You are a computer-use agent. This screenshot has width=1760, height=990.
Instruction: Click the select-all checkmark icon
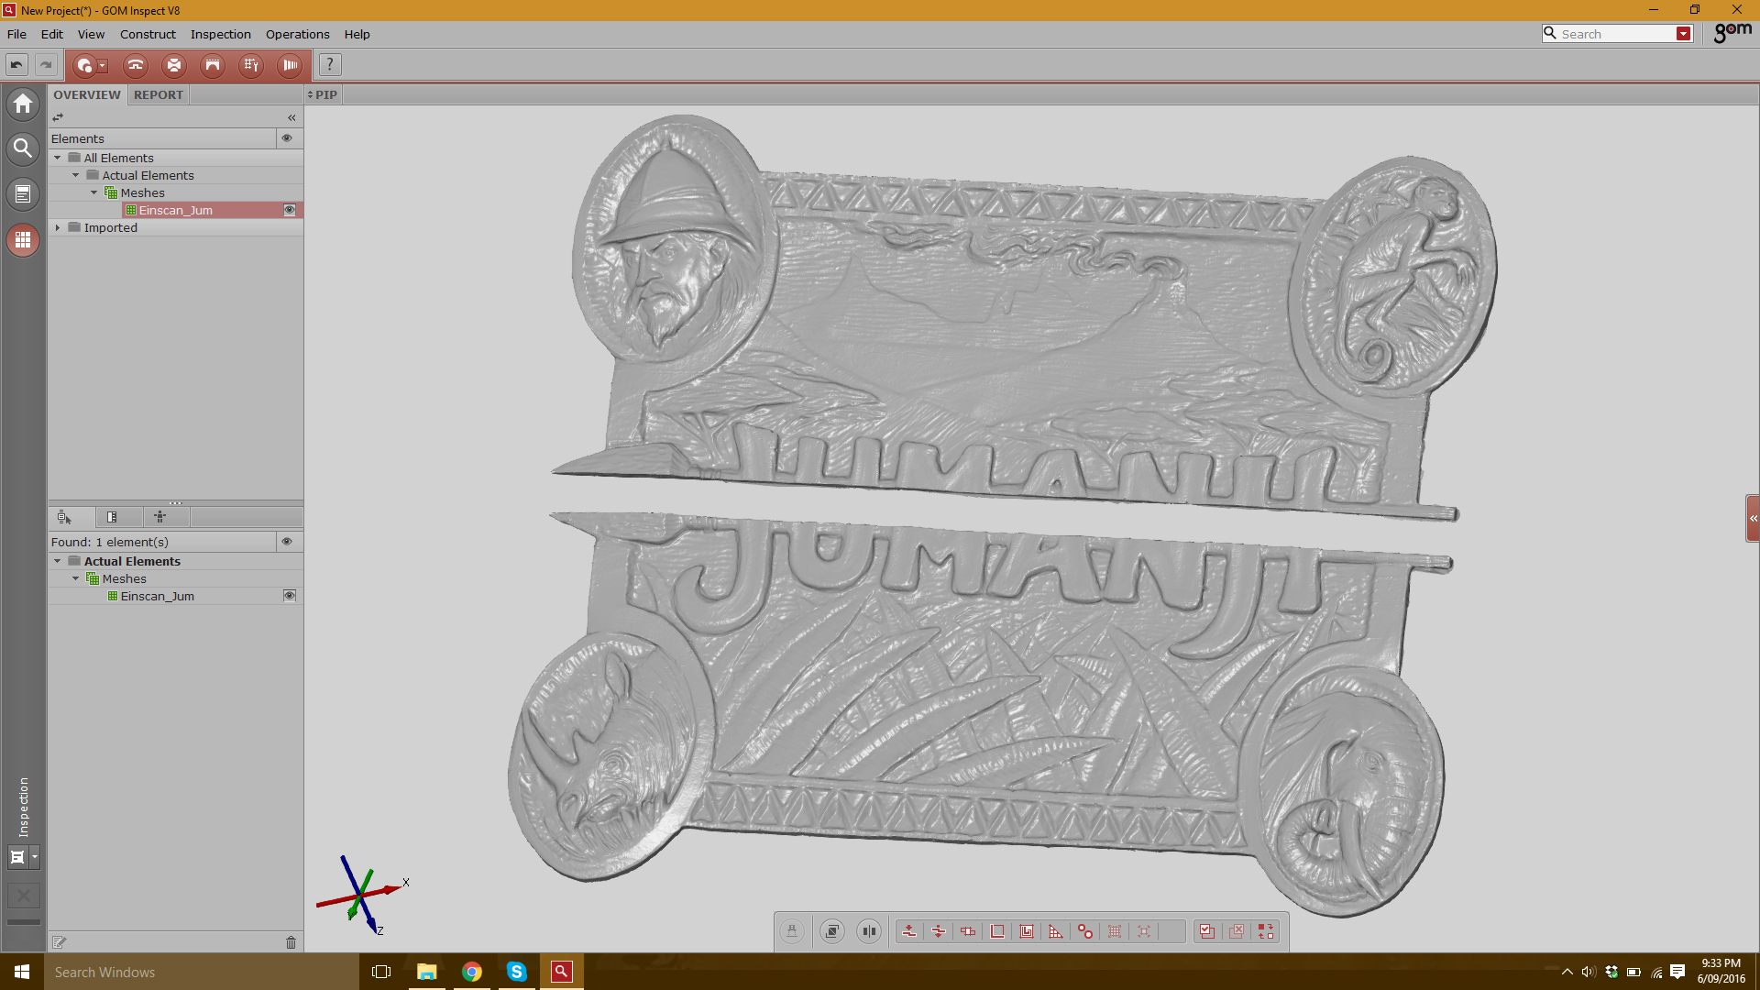pos(1207,931)
